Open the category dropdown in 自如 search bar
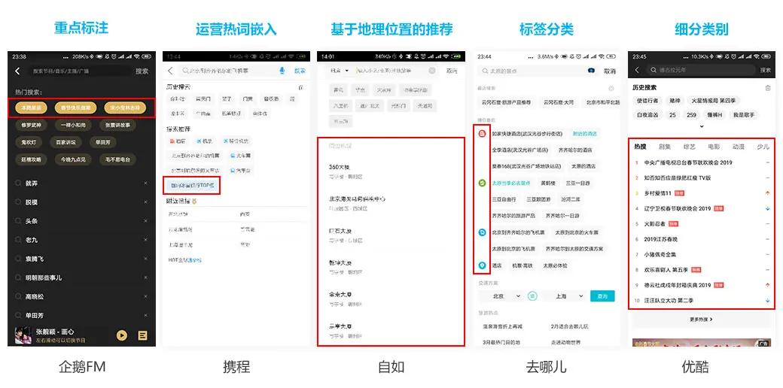The height and width of the screenshot is (388, 783). (x=339, y=71)
